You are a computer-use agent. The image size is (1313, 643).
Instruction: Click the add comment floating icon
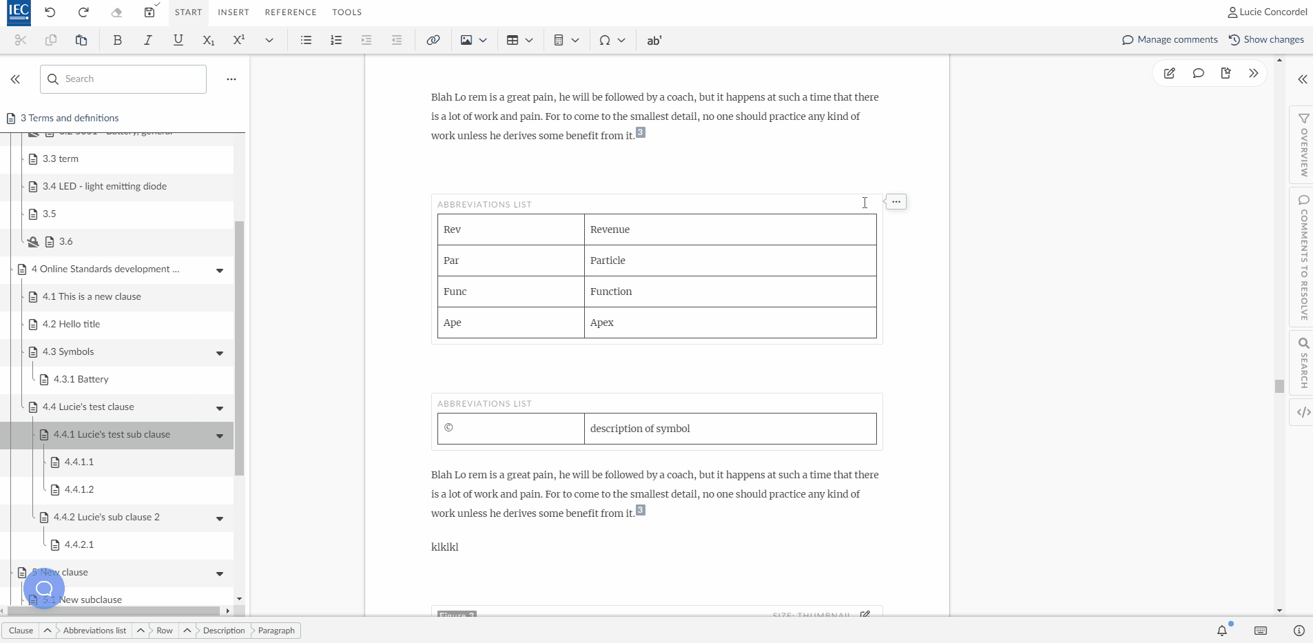(1198, 73)
